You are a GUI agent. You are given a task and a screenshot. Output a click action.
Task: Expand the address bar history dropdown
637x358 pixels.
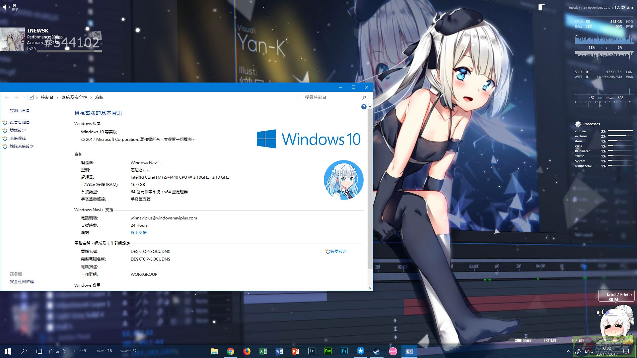point(295,97)
